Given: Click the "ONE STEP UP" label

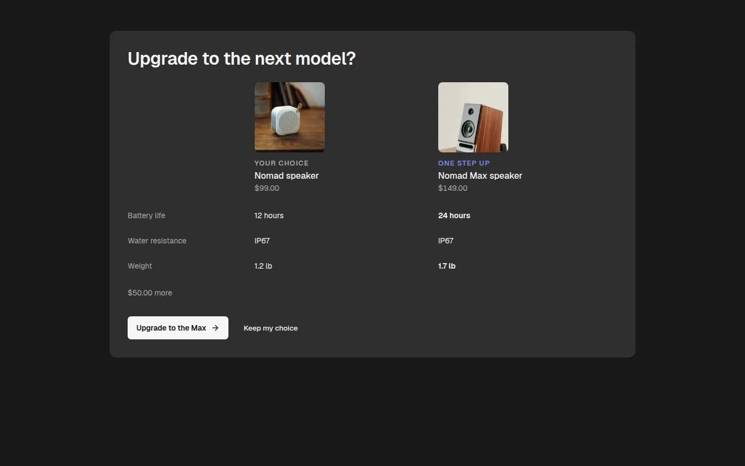Looking at the screenshot, I should pyautogui.click(x=464, y=163).
